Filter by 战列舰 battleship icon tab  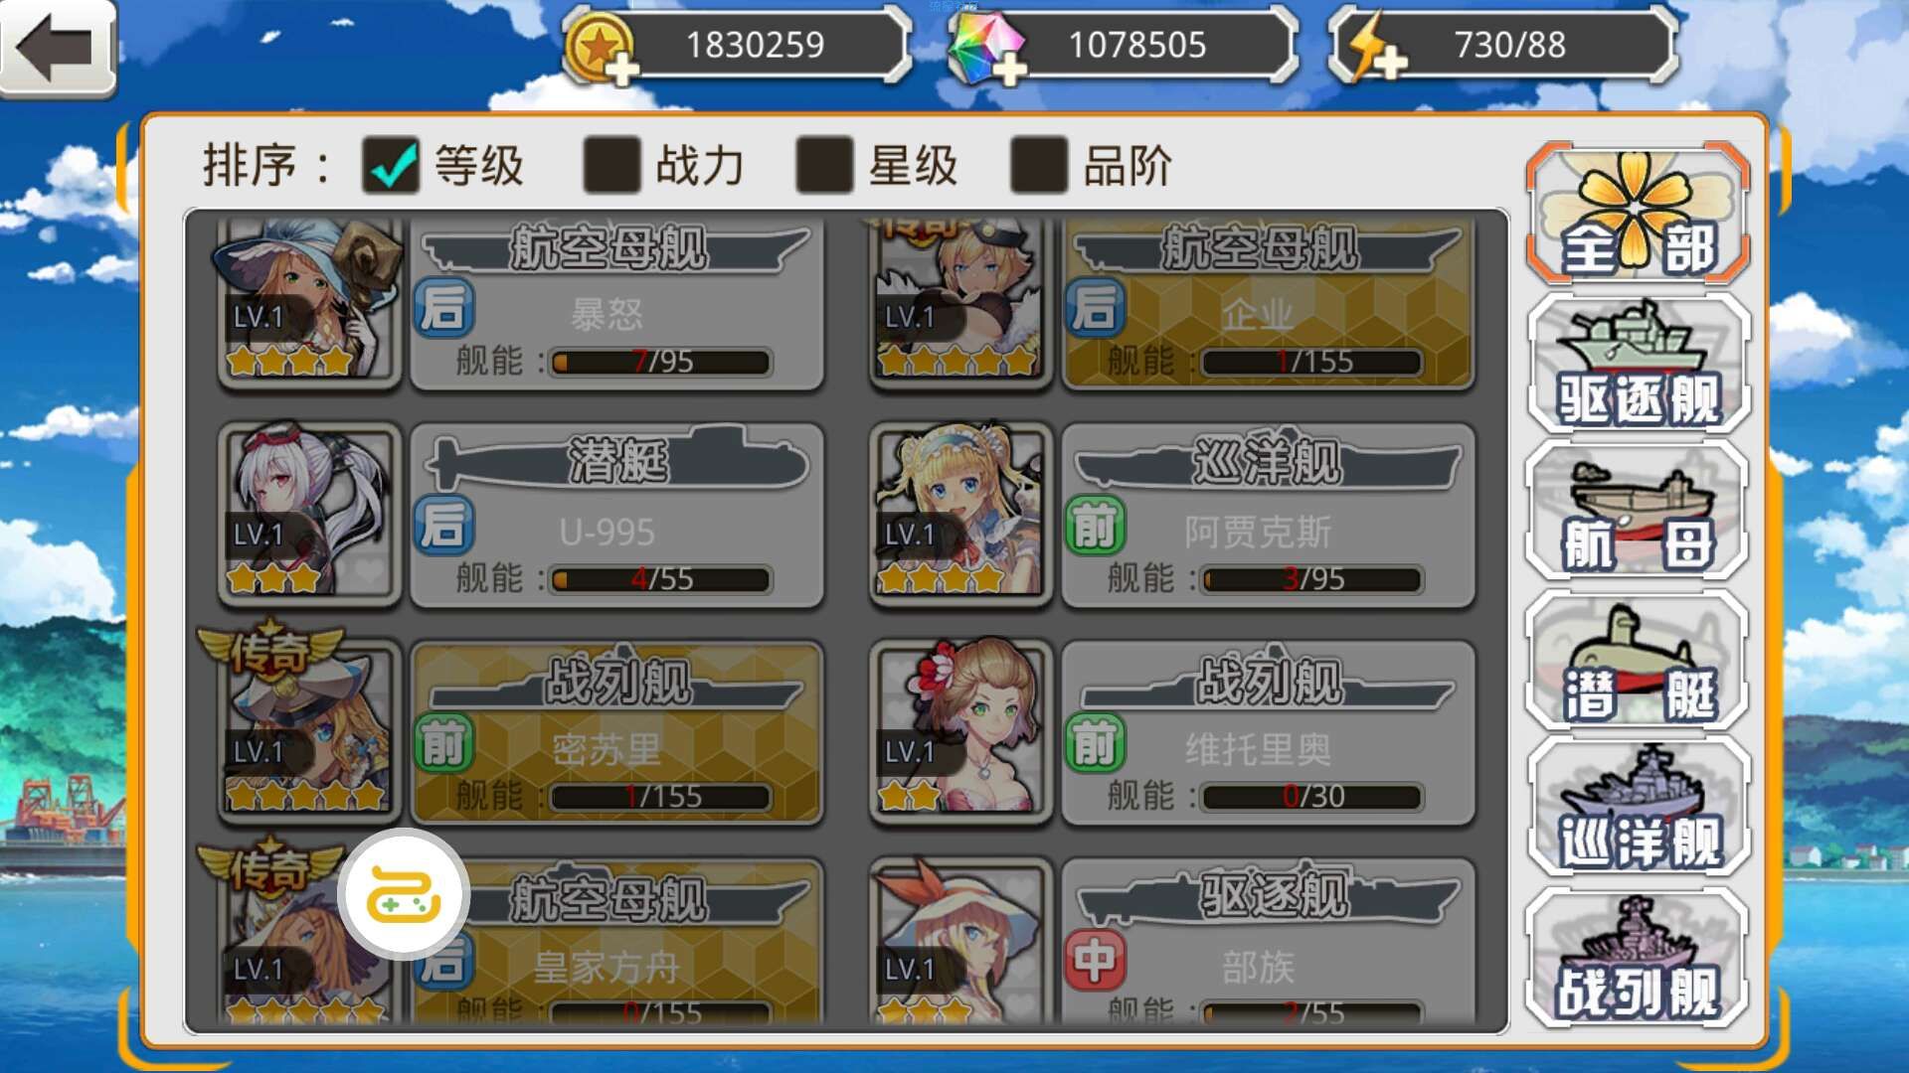(x=1638, y=956)
